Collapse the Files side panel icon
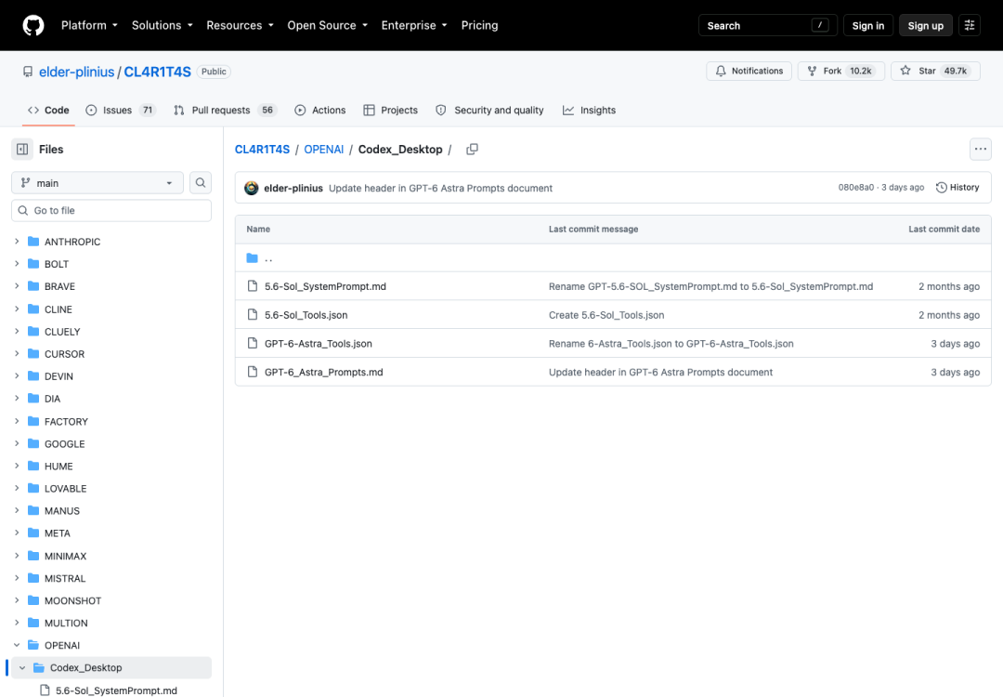Image resolution: width=1003 pixels, height=697 pixels. (22, 149)
